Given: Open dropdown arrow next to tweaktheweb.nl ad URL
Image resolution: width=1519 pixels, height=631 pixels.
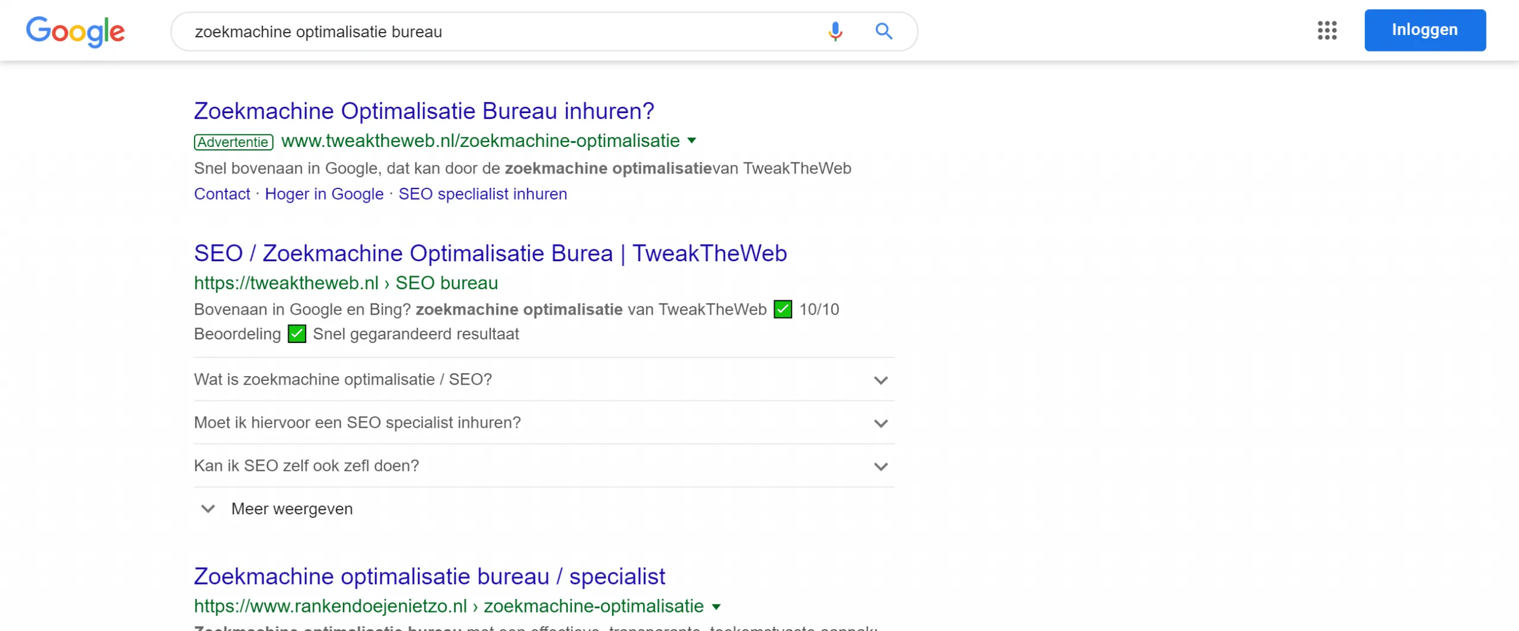Looking at the screenshot, I should (x=691, y=141).
